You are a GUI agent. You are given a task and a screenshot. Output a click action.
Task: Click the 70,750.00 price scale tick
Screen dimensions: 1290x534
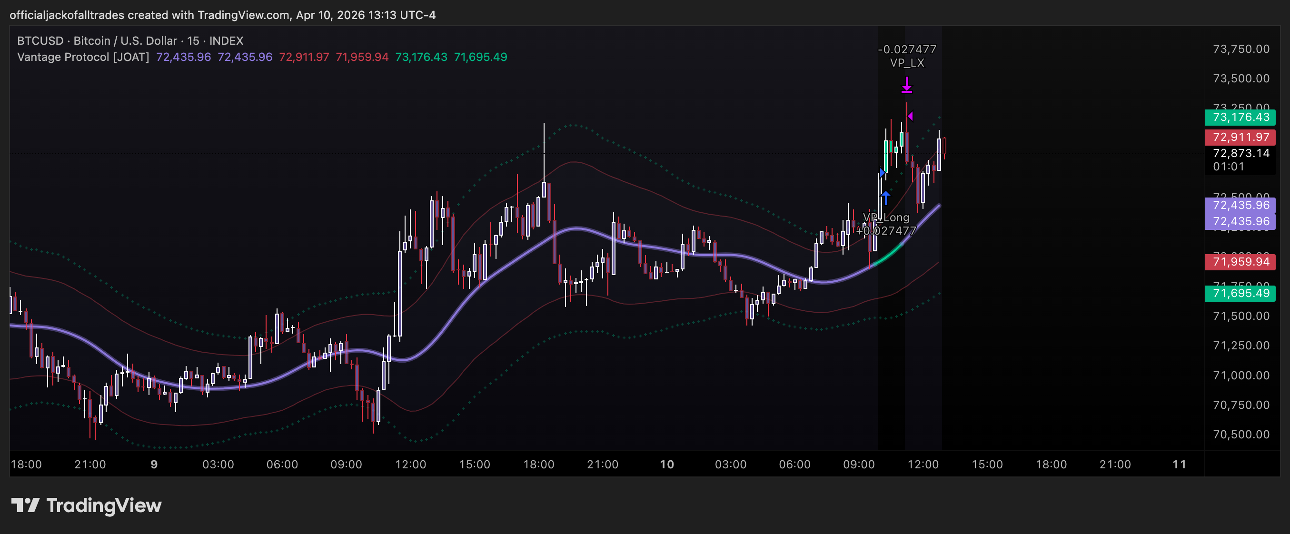(x=1241, y=405)
